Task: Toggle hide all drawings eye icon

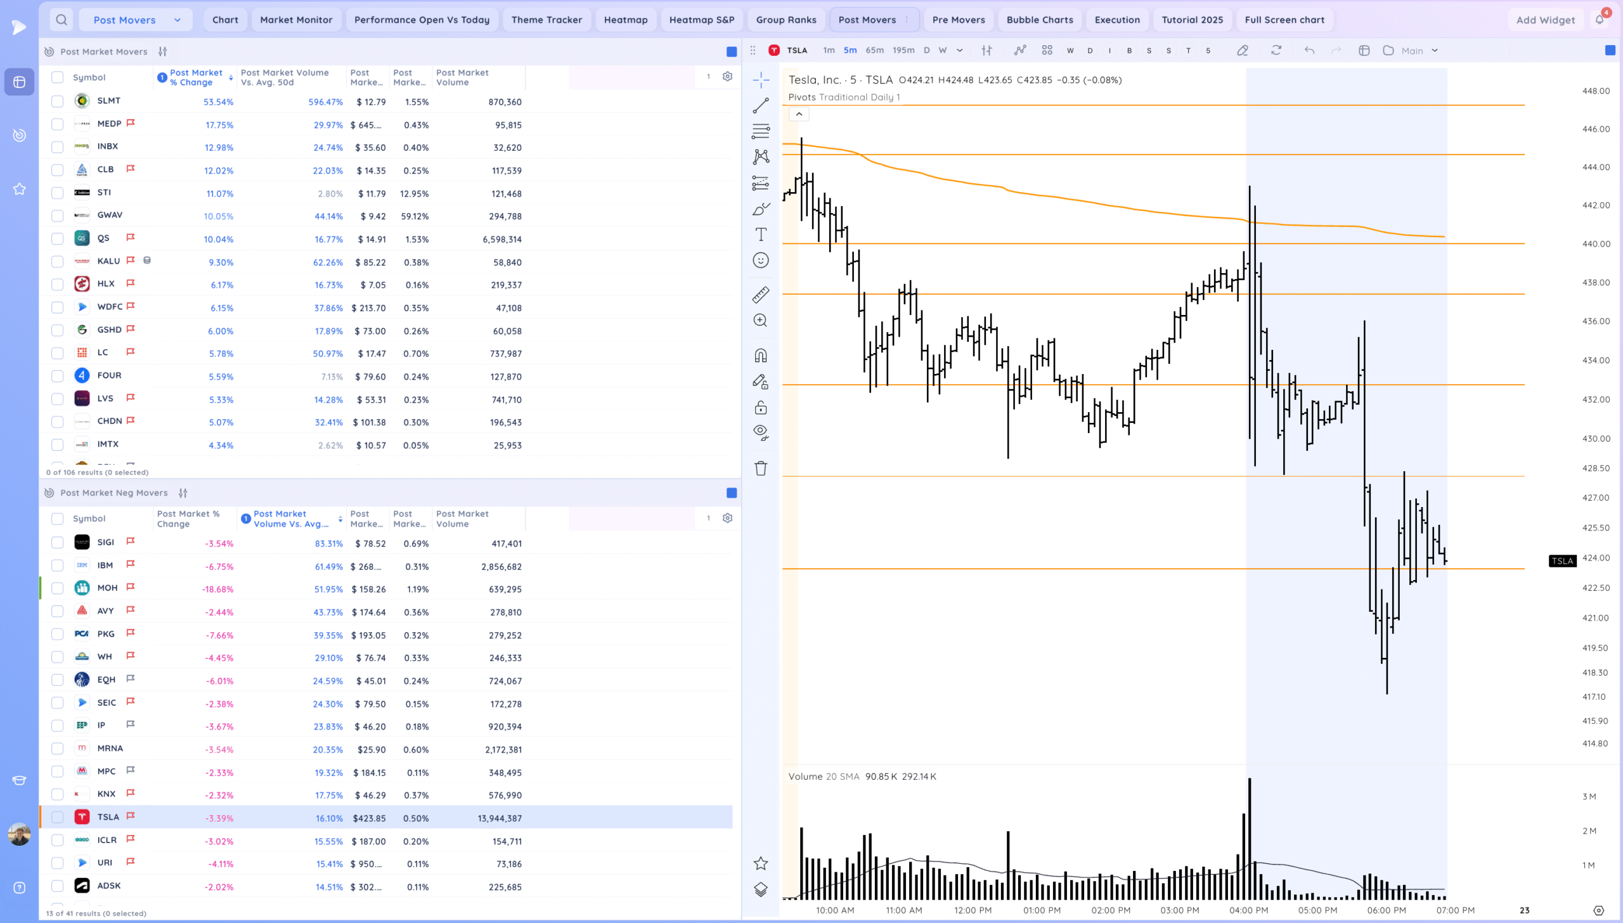Action: click(x=761, y=432)
